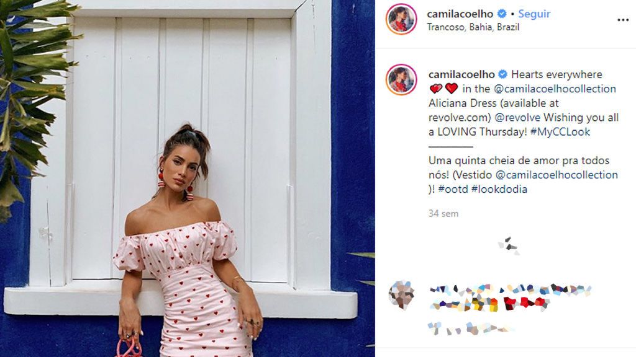Open the camilacoelho username in the post header
636x357 pixels.
coord(460,14)
